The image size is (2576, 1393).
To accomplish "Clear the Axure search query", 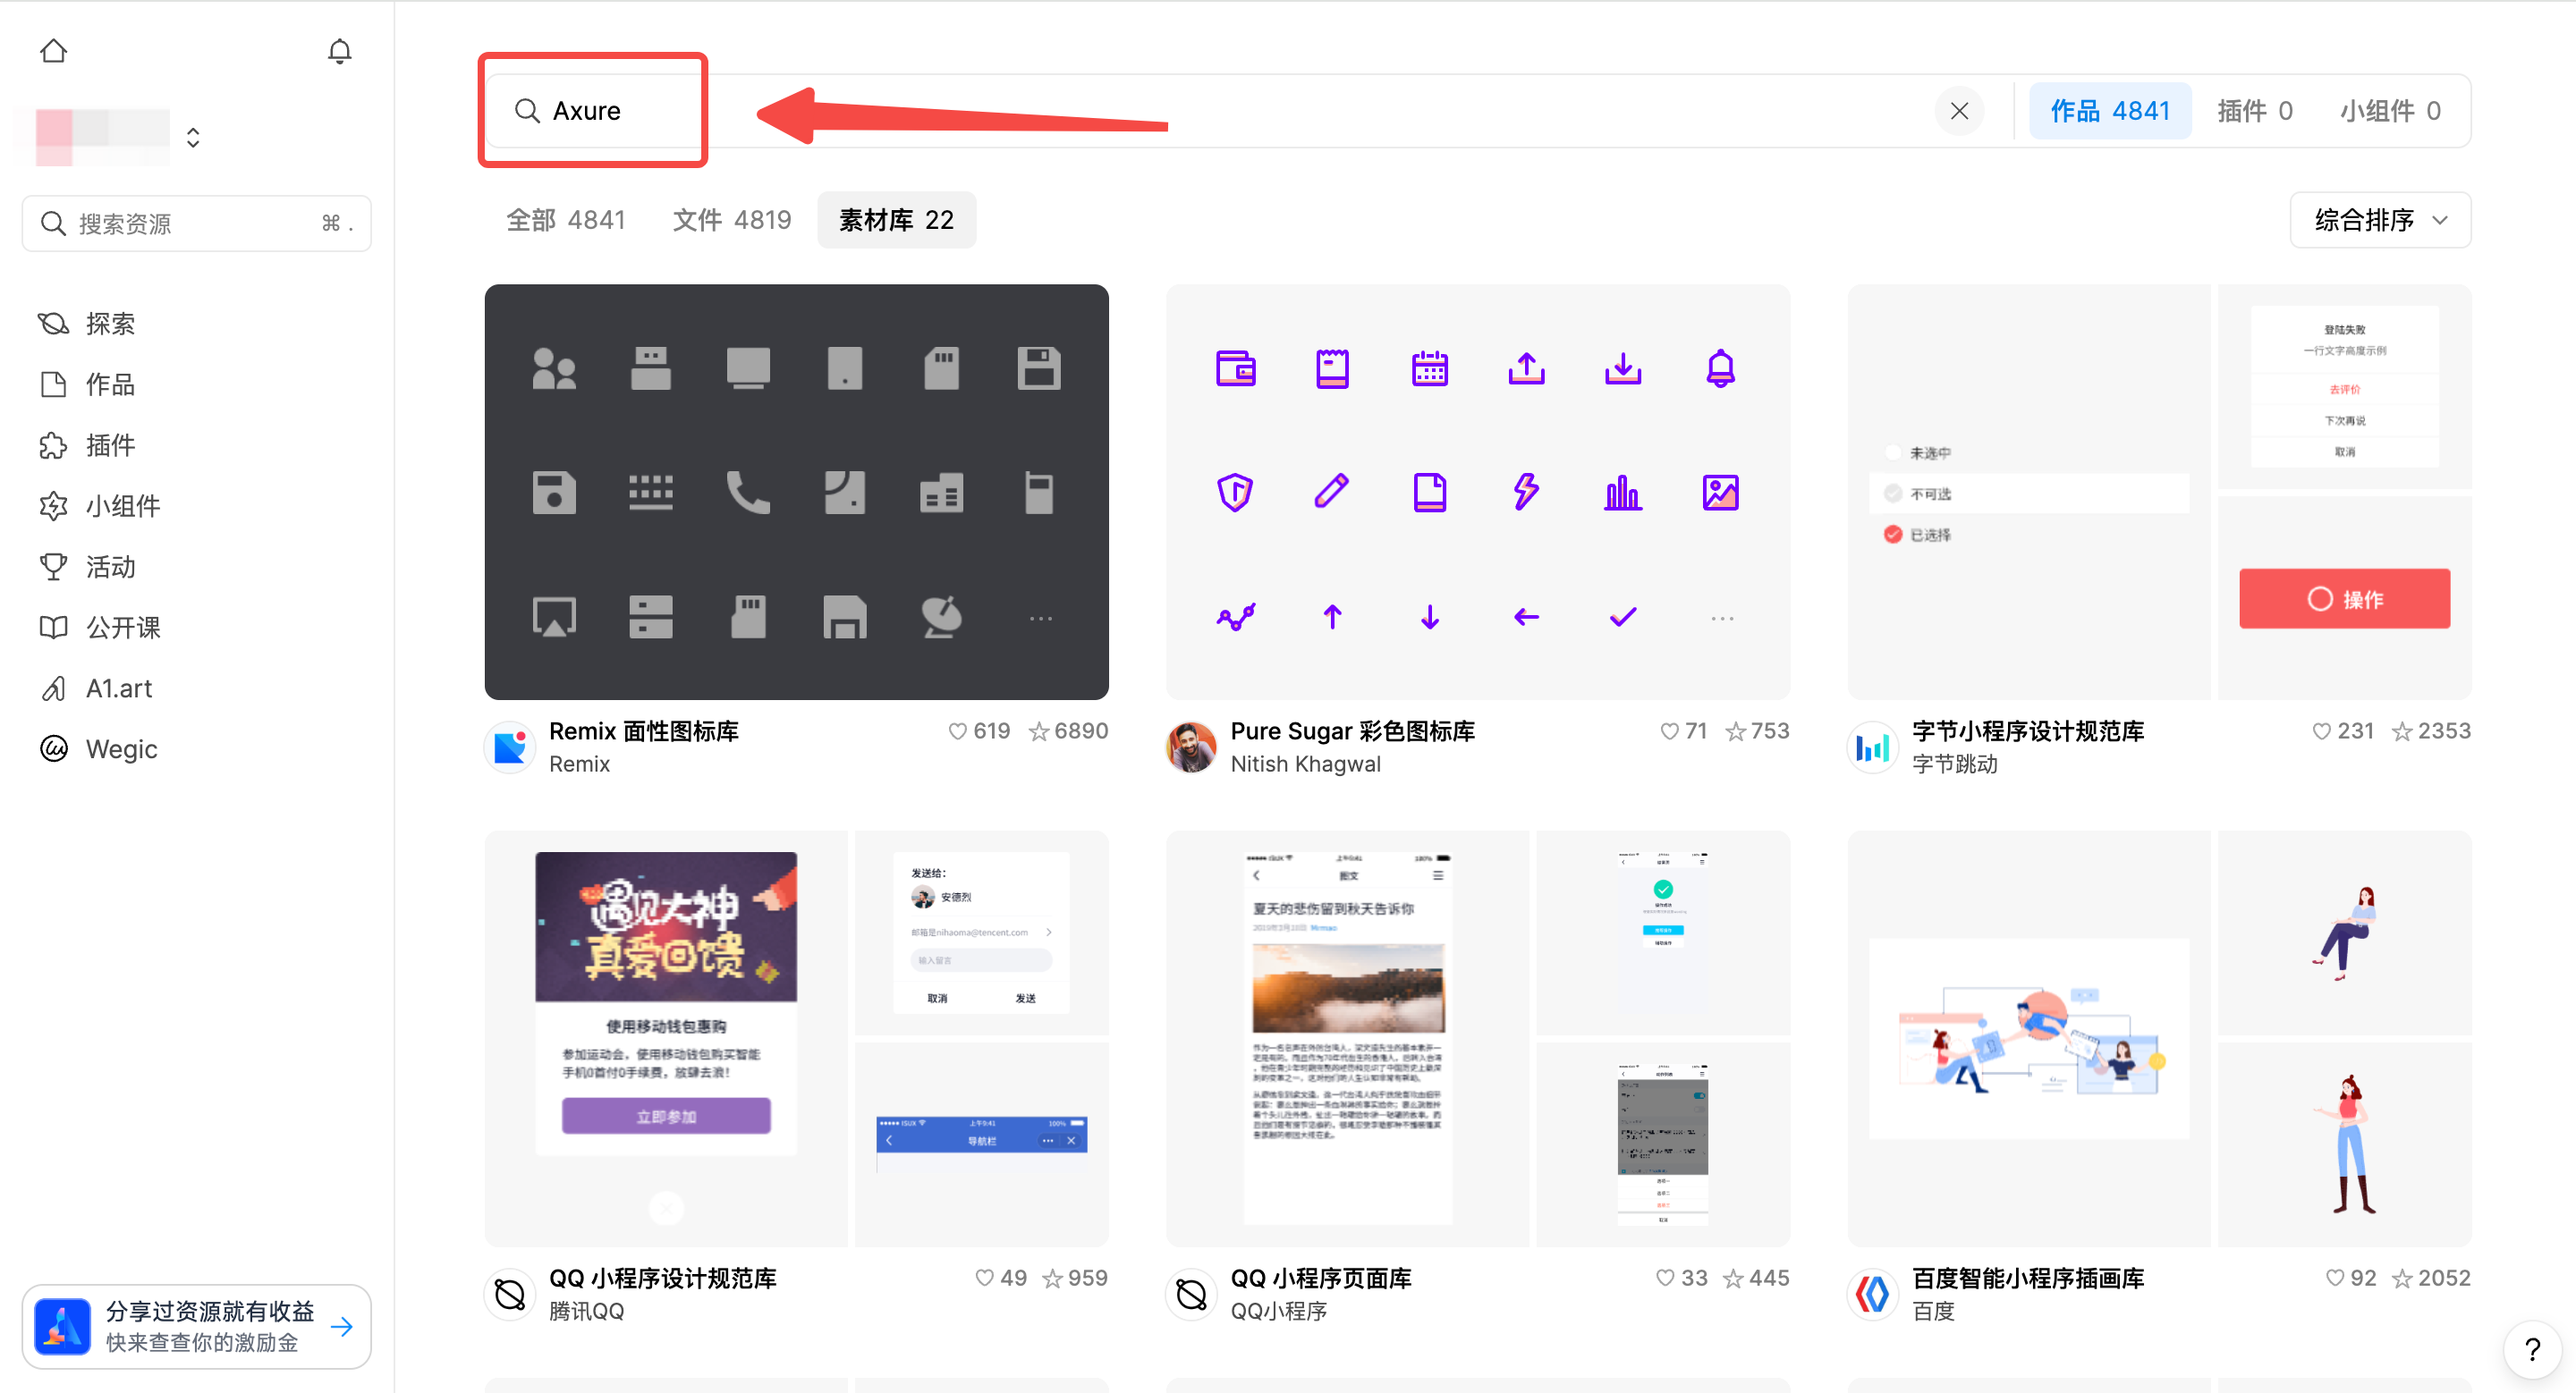I will pos(1959,110).
